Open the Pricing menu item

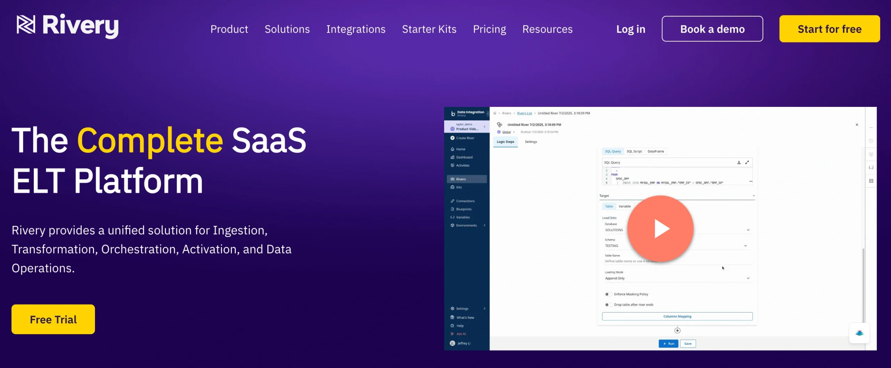coord(489,29)
